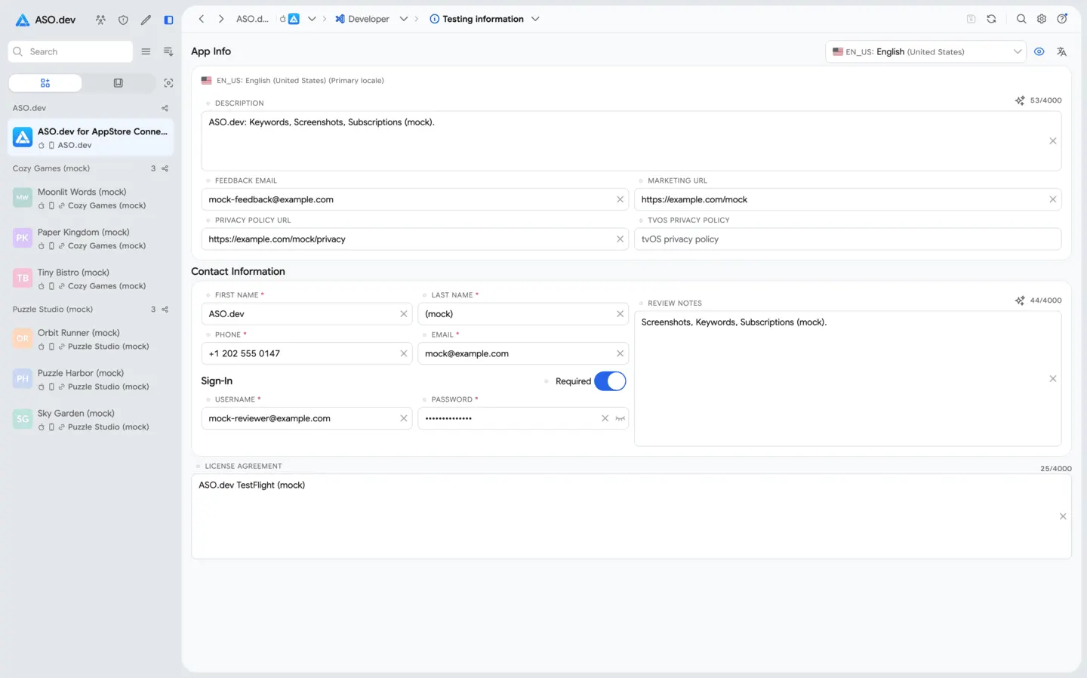Navigate forward with the right arrow

[x=221, y=19]
